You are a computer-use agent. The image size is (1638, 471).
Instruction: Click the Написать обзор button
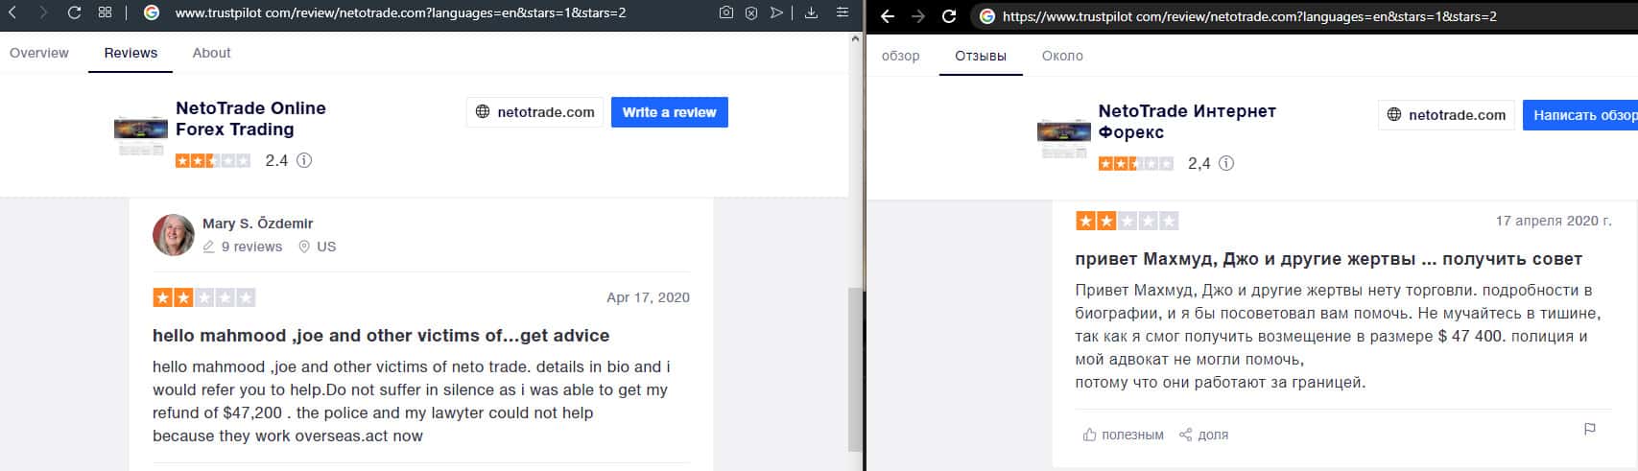[1580, 115]
